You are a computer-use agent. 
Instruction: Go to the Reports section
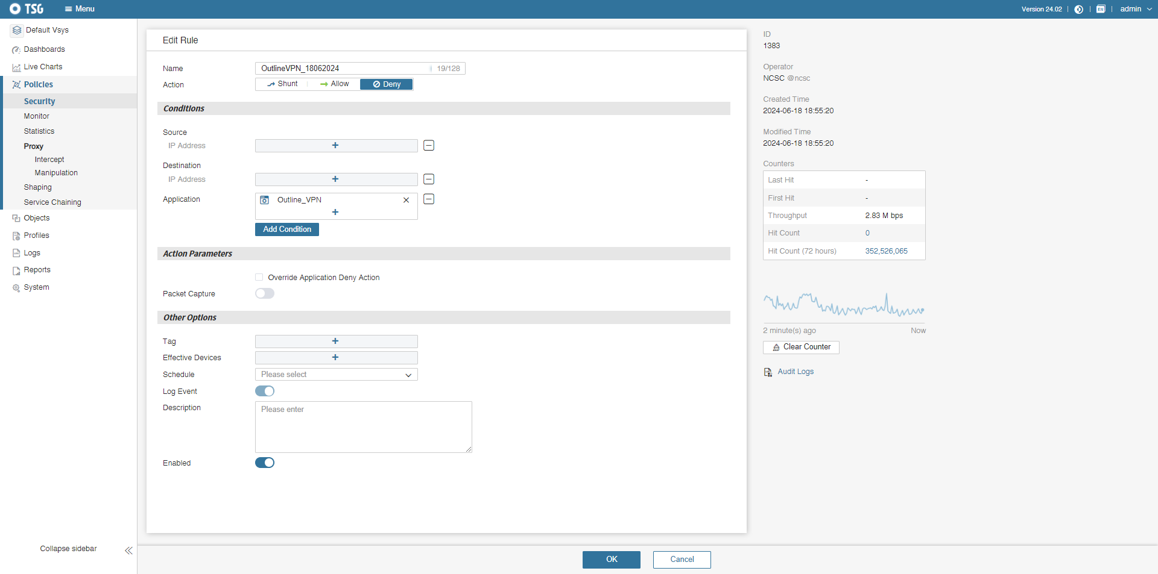[37, 270]
